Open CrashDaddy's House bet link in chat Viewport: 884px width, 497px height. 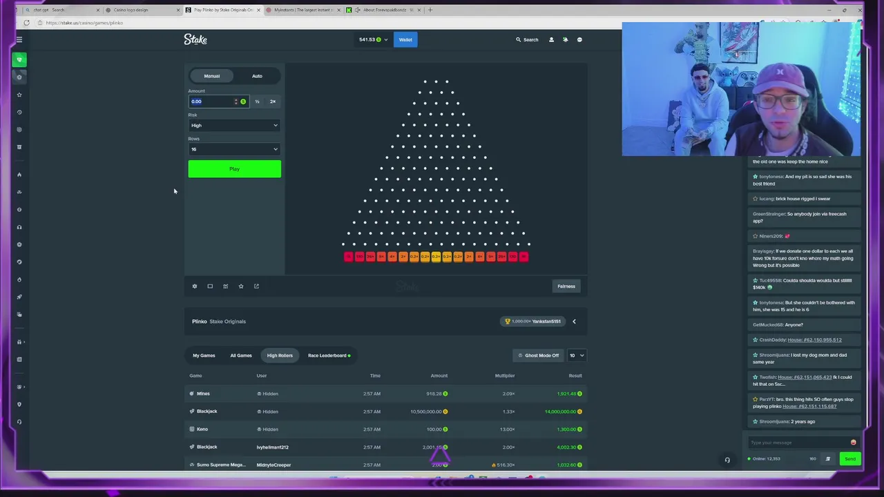pos(814,340)
